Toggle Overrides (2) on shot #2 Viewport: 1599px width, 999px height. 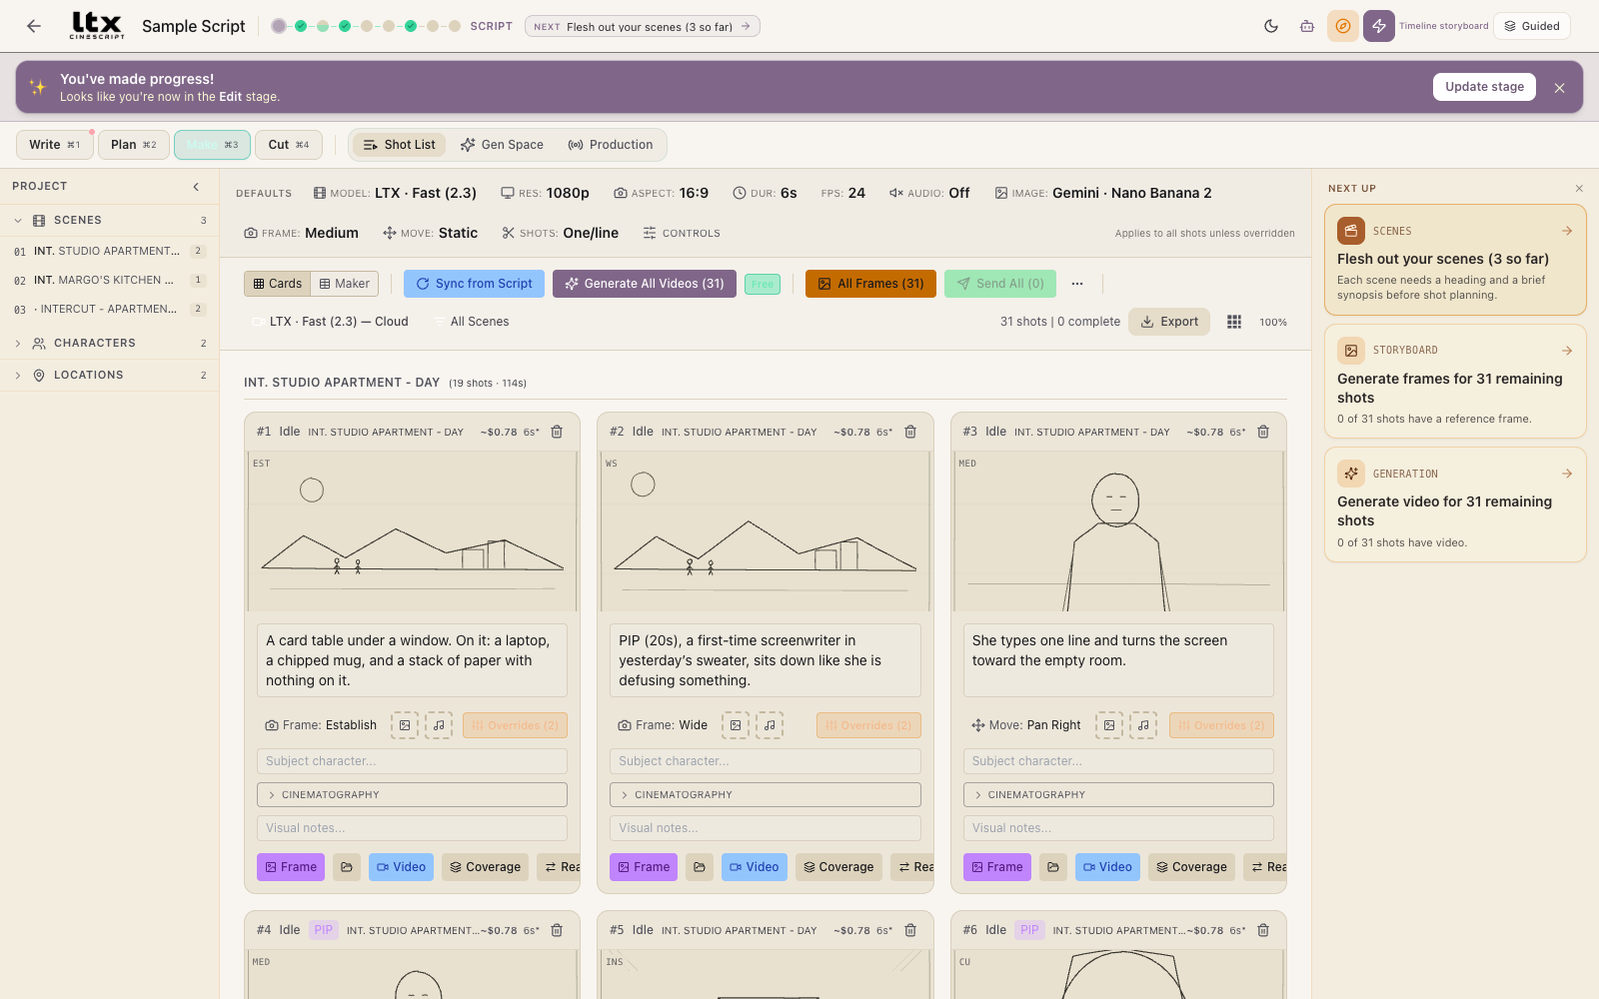tap(868, 725)
